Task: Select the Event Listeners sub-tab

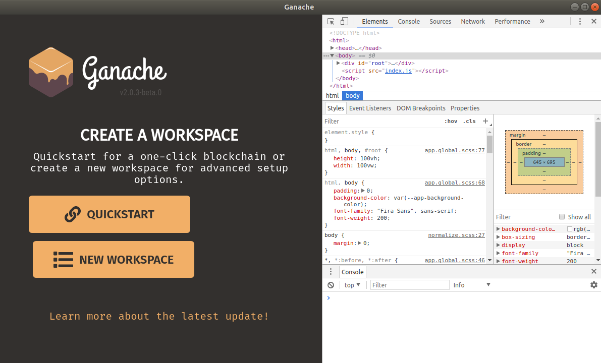Action: point(370,108)
